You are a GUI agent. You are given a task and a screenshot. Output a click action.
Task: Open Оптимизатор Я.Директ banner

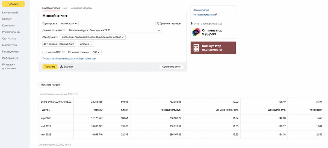pyautogui.click(x=213, y=32)
